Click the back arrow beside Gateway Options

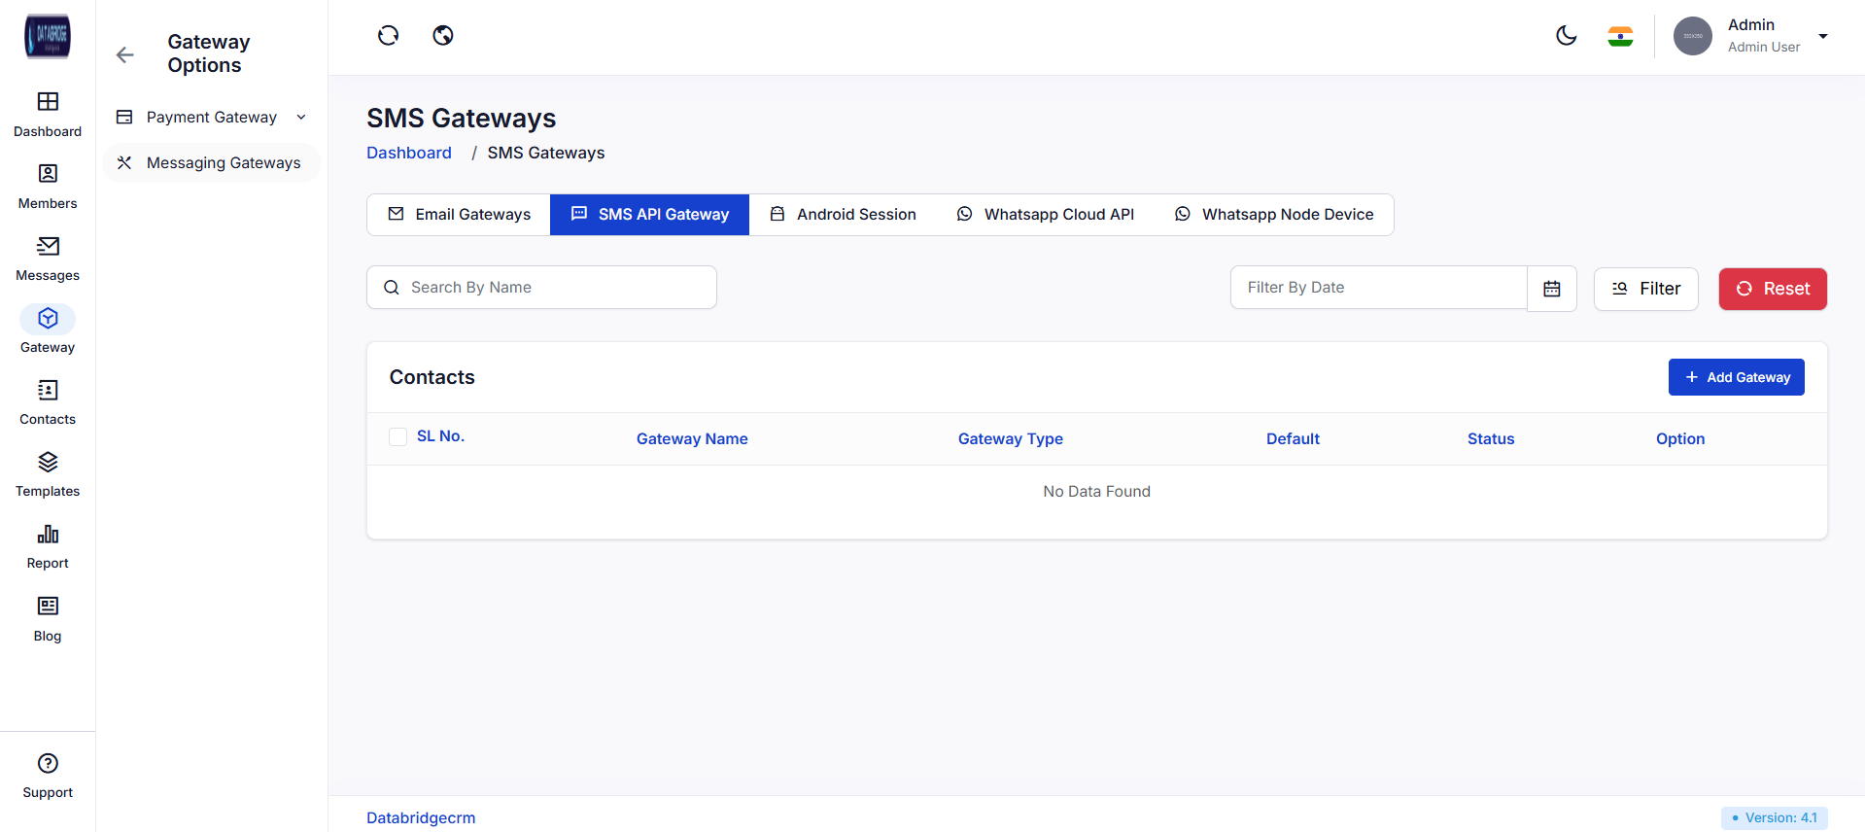pos(125,54)
